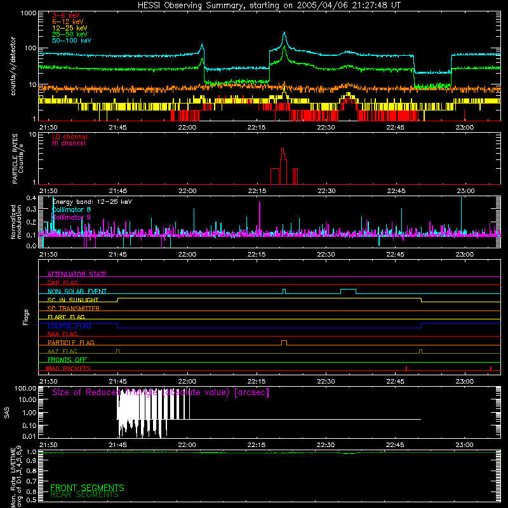Click the ATTENUATOR_STATE flag label
The width and height of the screenshot is (508, 508).
coord(77,274)
